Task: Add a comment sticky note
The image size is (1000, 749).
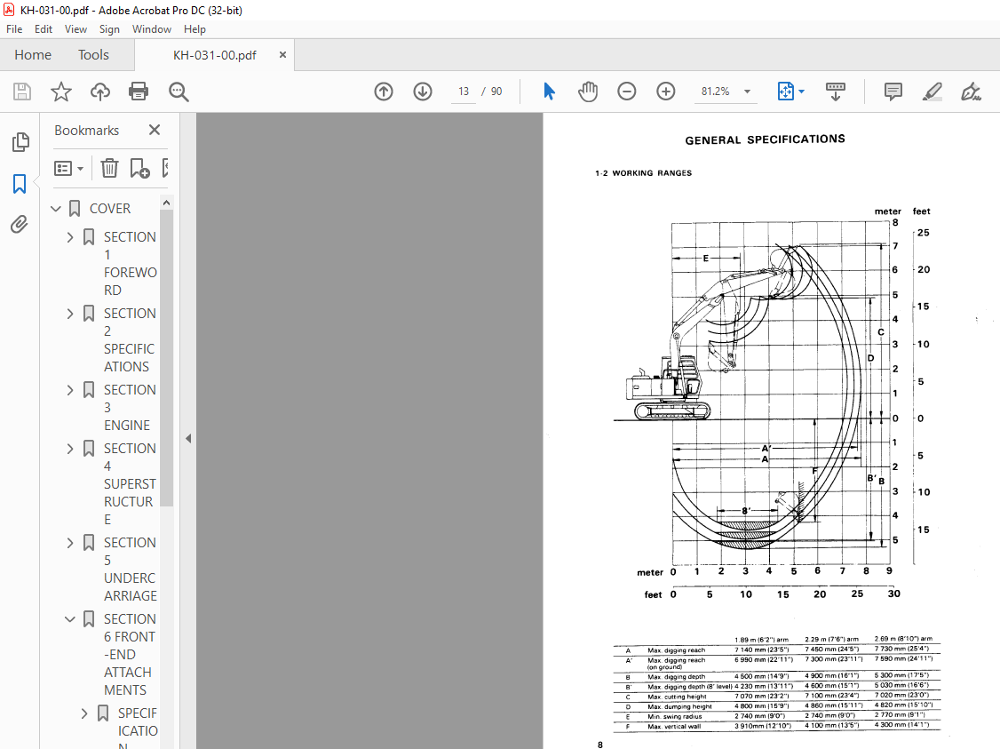Action: (x=893, y=92)
